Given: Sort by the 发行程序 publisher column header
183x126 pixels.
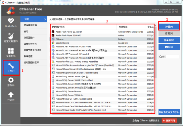Looking at the screenshot, I should pyautogui.click(x=131, y=27).
